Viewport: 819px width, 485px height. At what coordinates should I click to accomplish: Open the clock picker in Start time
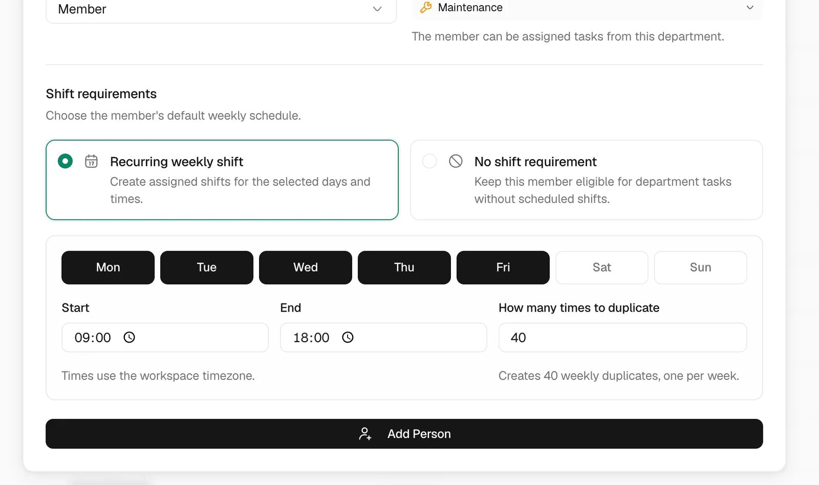click(x=129, y=337)
